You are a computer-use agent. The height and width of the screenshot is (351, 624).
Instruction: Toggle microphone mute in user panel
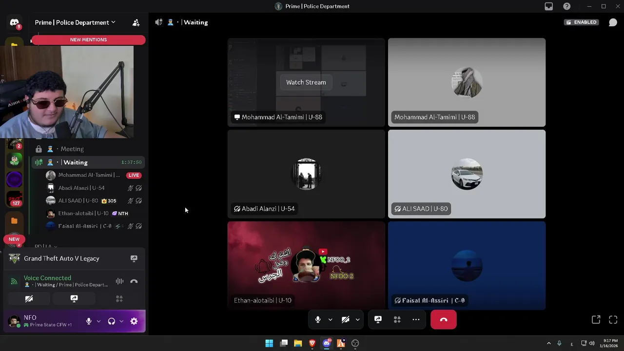pos(89,321)
